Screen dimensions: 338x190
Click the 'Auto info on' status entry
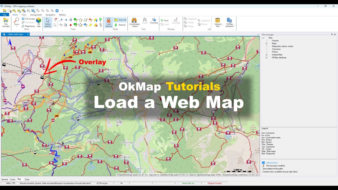point(188,183)
